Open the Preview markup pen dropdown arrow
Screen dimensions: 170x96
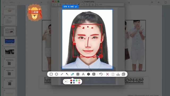pos(82,5)
